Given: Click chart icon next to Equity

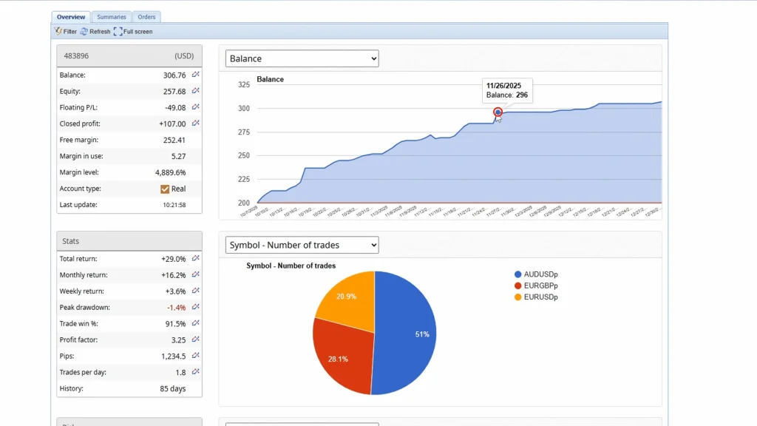Looking at the screenshot, I should point(196,91).
